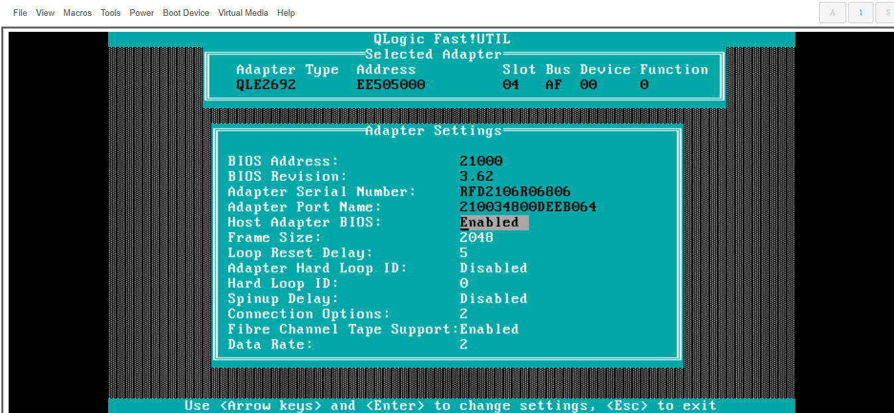The image size is (894, 413).
Task: Click the 'Frame Size:' label
Action: [x=275, y=237]
